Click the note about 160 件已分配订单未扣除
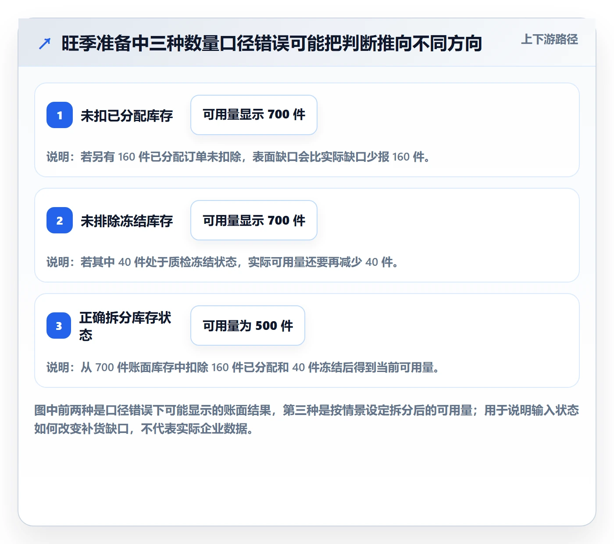 click(239, 157)
